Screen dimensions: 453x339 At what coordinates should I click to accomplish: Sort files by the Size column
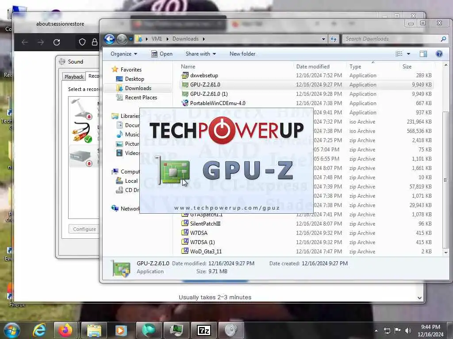407,67
